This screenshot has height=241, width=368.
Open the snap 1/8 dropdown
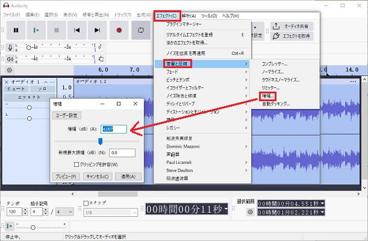tap(110, 213)
